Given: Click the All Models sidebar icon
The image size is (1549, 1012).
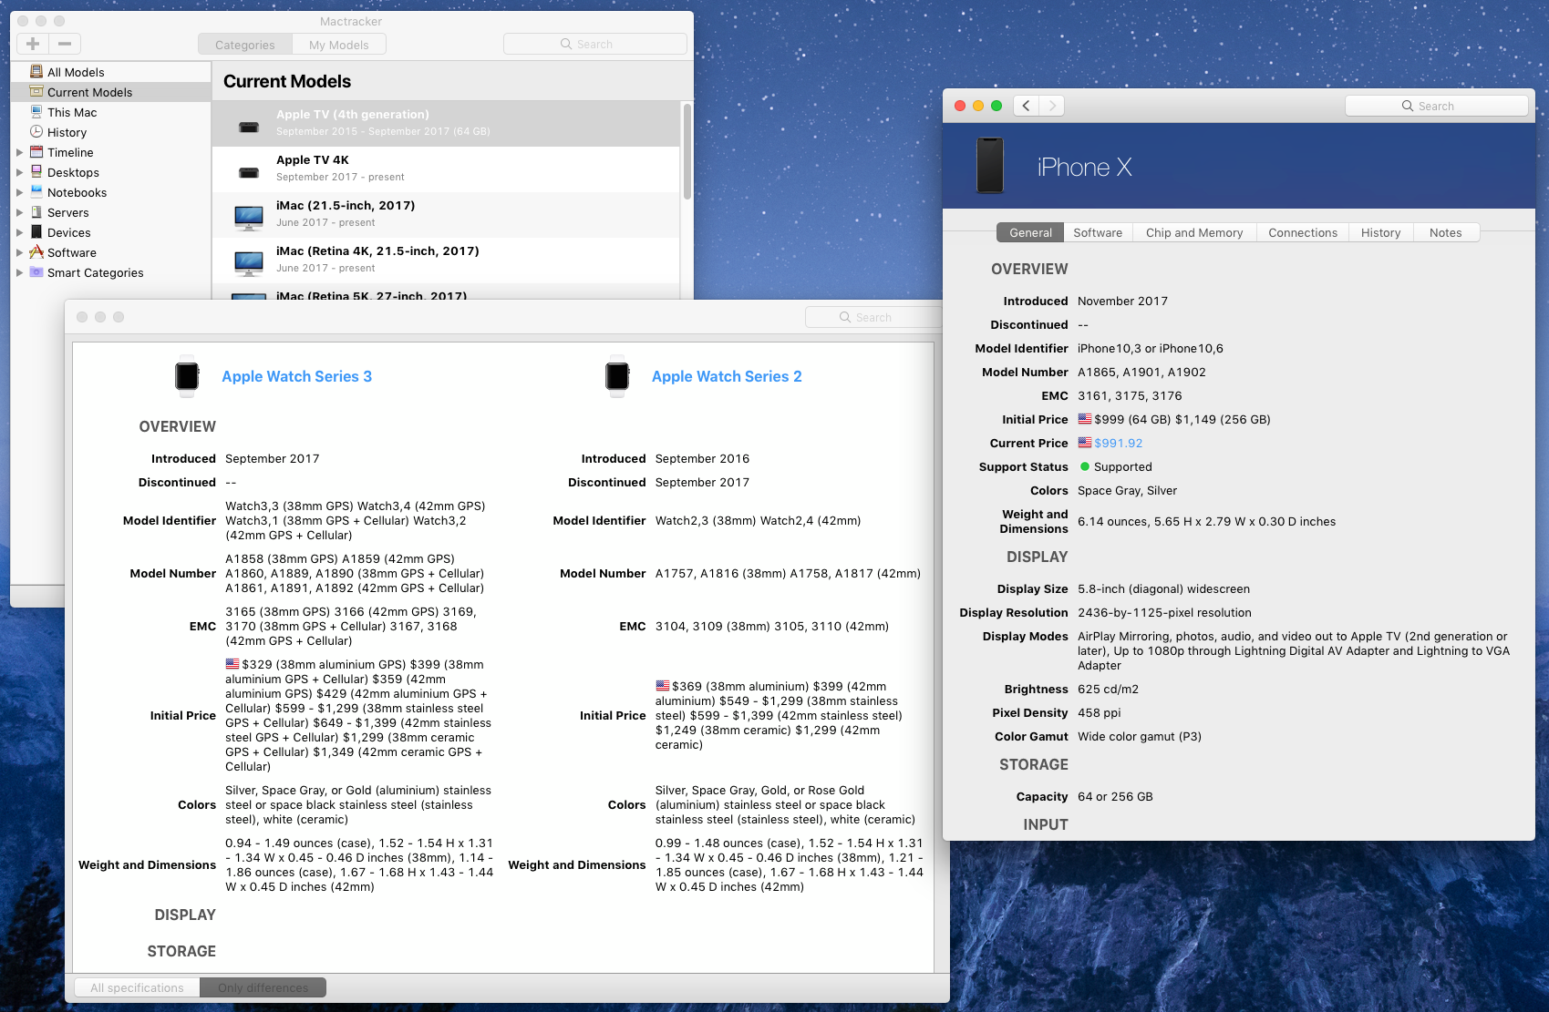Looking at the screenshot, I should [36, 72].
